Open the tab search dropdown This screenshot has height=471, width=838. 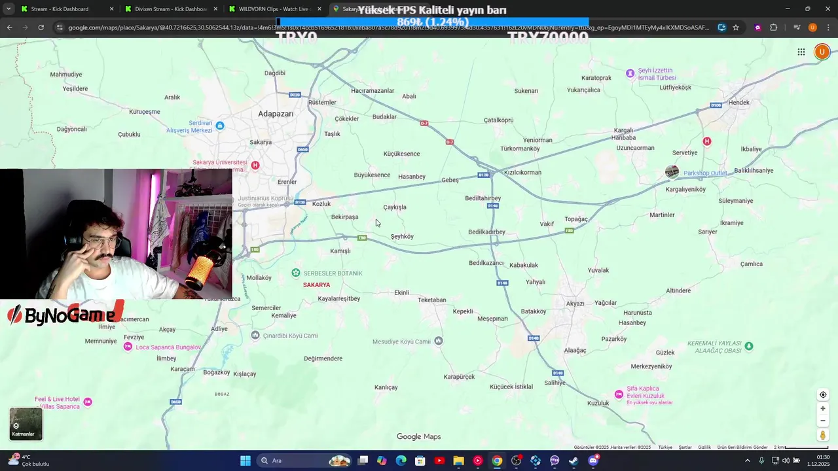[9, 9]
